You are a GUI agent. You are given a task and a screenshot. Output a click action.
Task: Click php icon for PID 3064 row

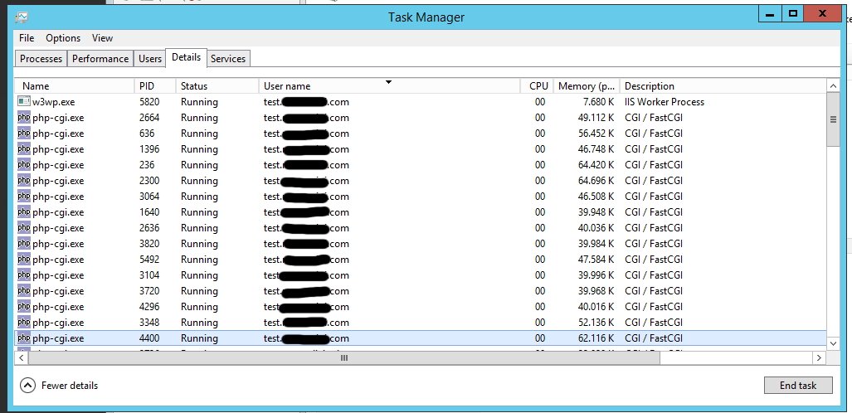click(23, 197)
